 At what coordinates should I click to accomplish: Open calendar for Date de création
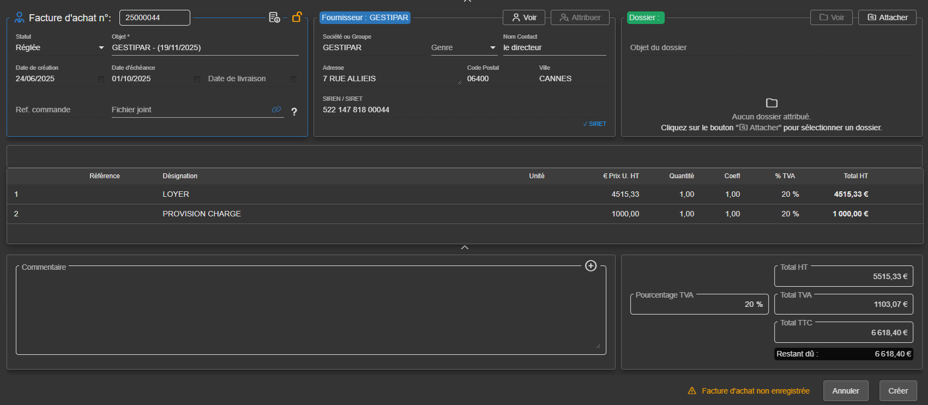(x=101, y=79)
